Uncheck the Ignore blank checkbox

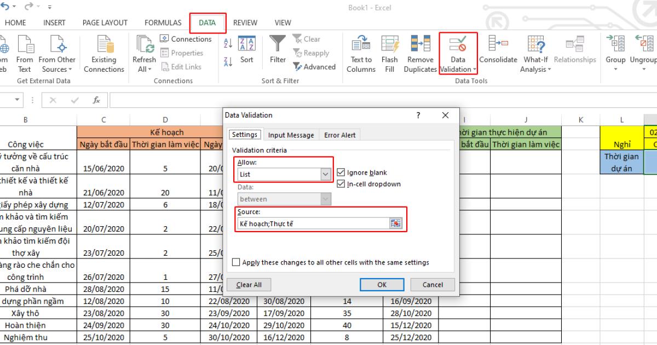tap(342, 173)
